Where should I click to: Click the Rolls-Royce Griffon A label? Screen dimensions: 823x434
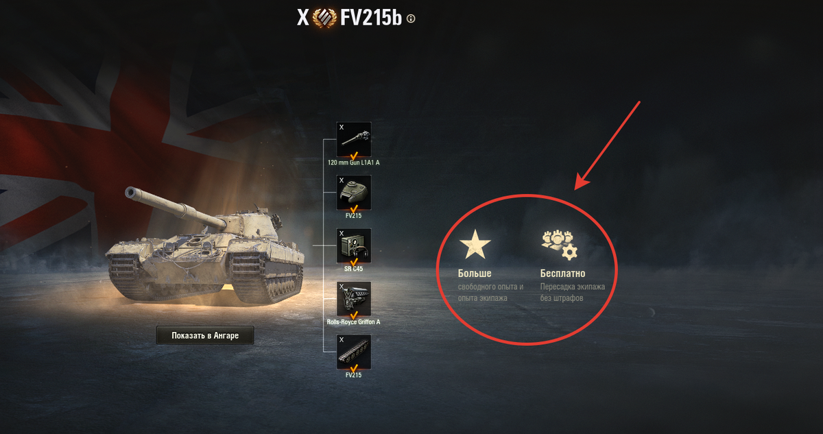pyautogui.click(x=354, y=322)
